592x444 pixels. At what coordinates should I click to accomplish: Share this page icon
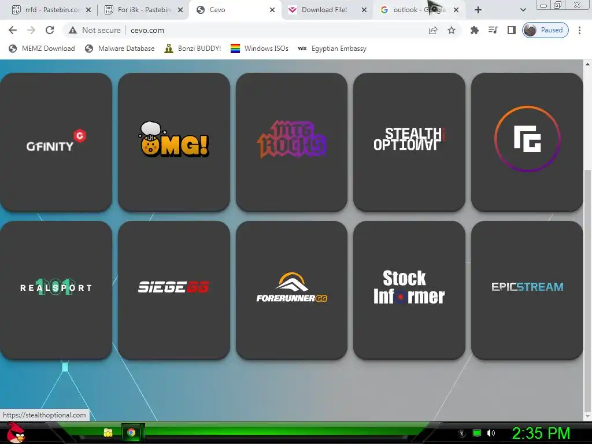point(433,30)
